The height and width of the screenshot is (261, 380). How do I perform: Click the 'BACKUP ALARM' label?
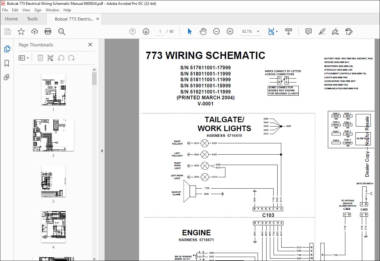[176, 193]
